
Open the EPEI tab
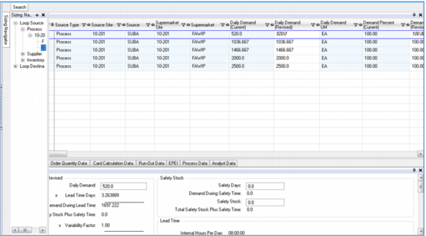173,163
